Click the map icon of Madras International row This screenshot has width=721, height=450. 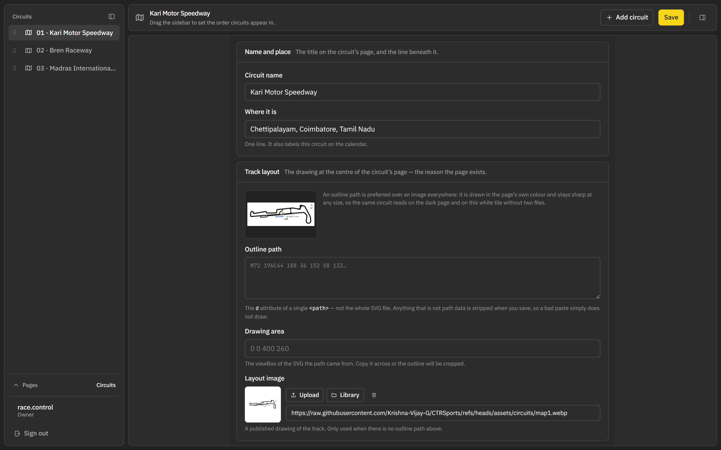(29, 68)
